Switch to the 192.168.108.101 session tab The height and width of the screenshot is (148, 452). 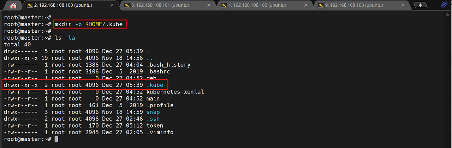tap(160, 5)
